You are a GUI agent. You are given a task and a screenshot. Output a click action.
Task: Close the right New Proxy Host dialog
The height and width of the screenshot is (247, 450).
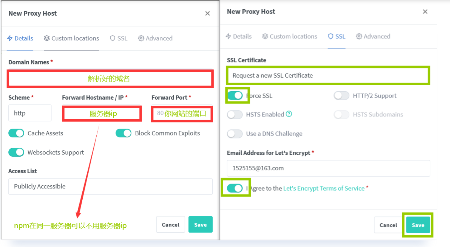click(x=425, y=12)
